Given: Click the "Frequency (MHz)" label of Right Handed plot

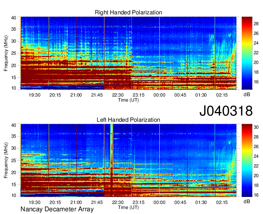Looking at the screenshot, I should [x=6, y=53].
